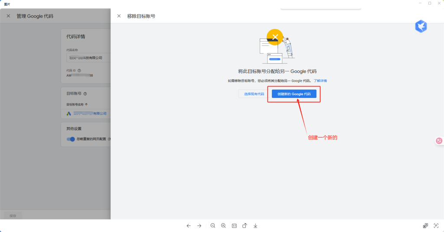Click the pink assistant icon on right edge

[439, 141]
